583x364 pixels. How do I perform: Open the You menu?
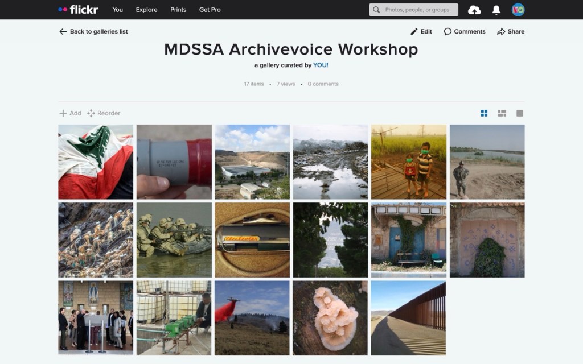(x=117, y=10)
